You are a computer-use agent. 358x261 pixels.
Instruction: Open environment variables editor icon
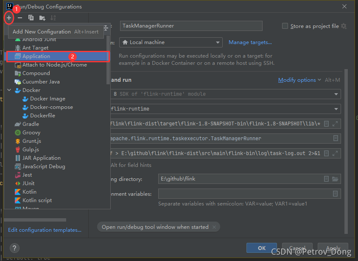(x=335, y=194)
